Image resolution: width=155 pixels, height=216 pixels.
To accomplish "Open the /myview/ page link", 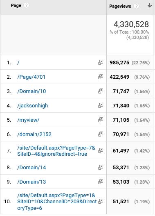I will [x=28, y=120].
